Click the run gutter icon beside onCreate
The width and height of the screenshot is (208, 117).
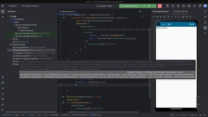coord(64,18)
